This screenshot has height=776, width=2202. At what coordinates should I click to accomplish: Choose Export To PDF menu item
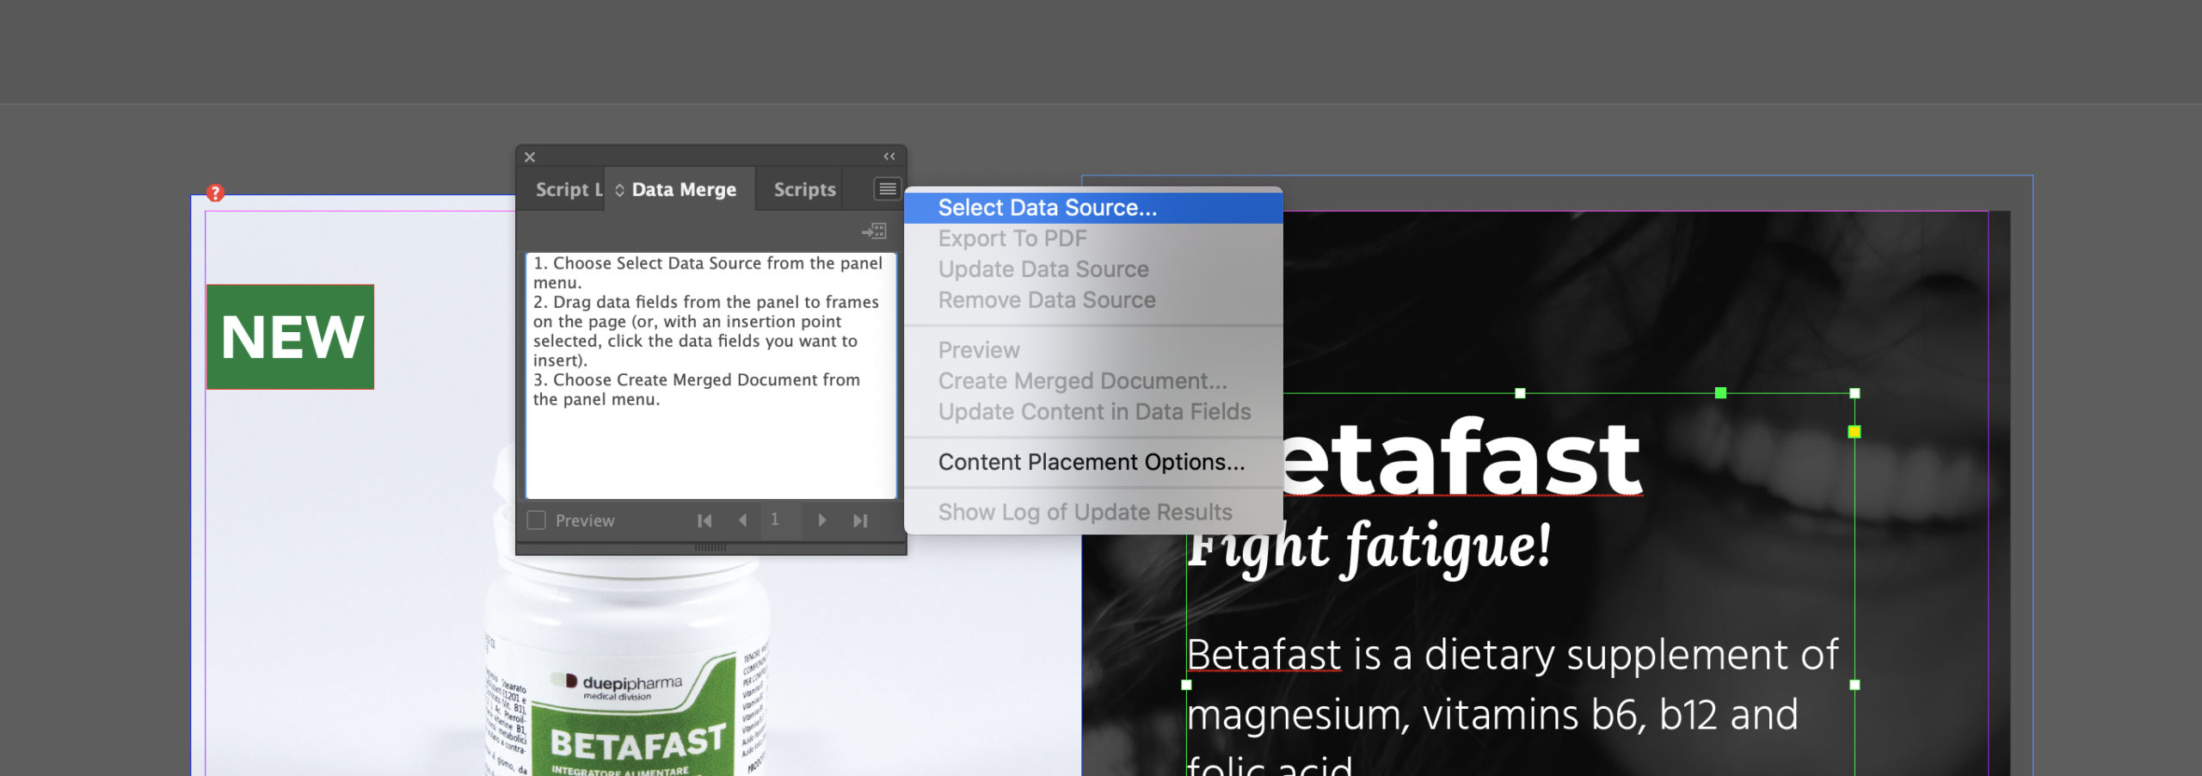pos(1093,238)
